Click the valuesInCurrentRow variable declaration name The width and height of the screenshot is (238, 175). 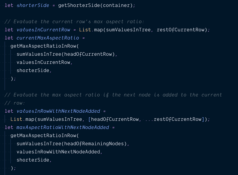tap(43, 30)
